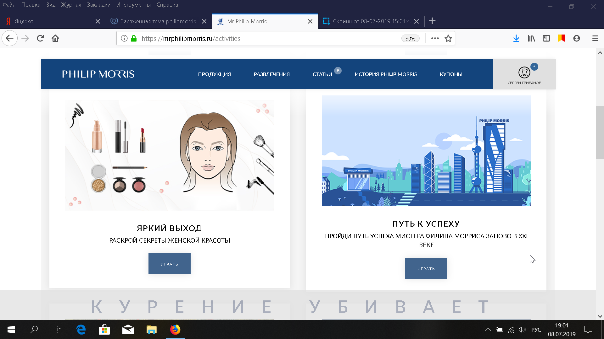604x339 pixels.
Task: Close the Яндекс tab
Action: pyautogui.click(x=98, y=21)
